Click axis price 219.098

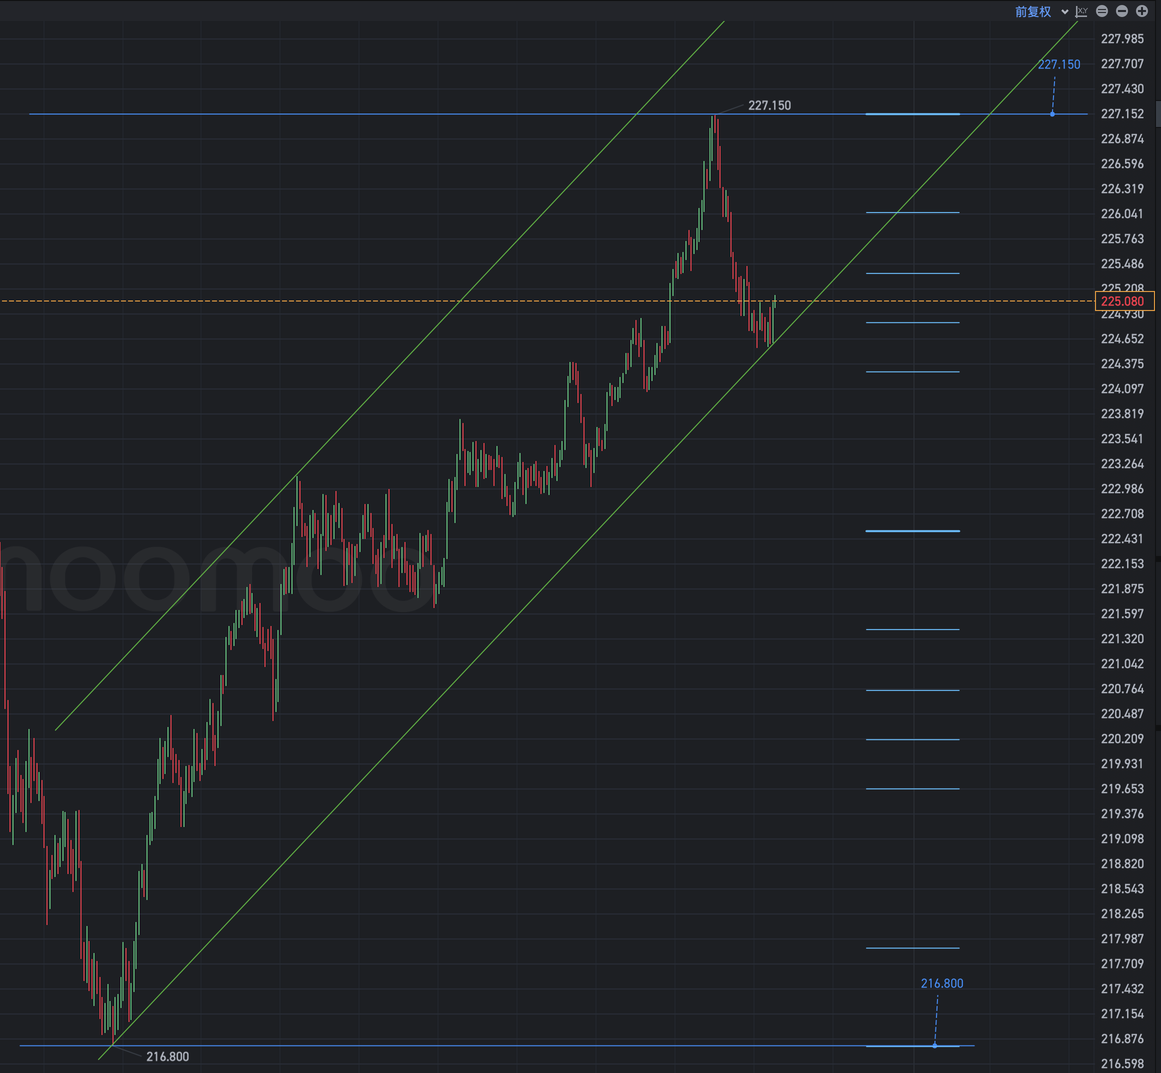(1122, 839)
